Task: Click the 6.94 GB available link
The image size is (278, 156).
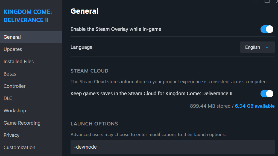Action: [255, 106]
